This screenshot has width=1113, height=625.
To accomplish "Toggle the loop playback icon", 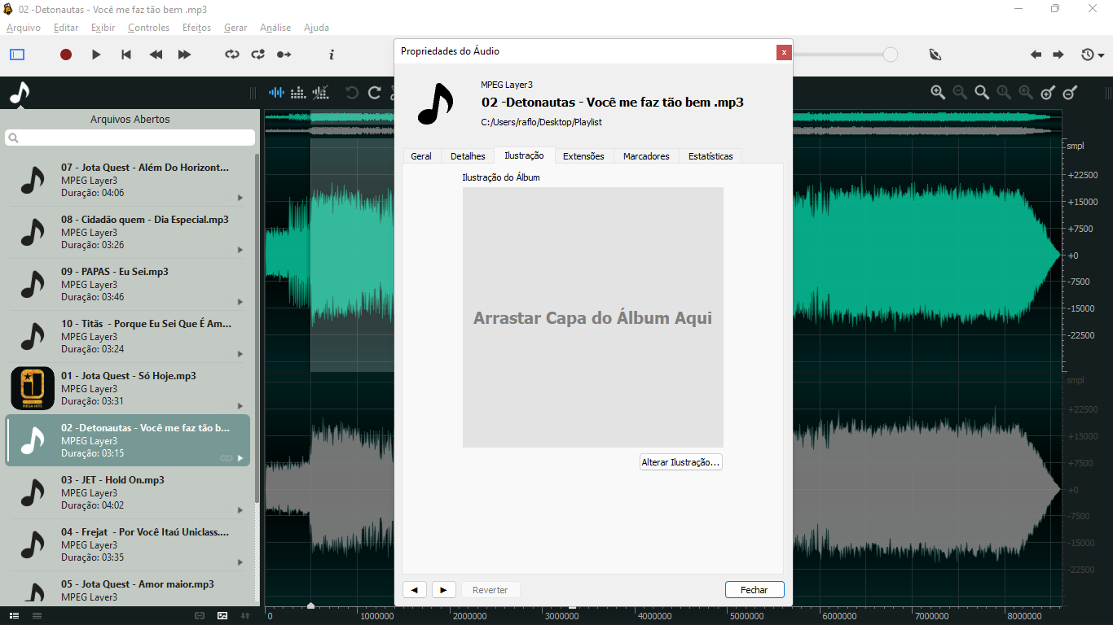I will pyautogui.click(x=232, y=55).
